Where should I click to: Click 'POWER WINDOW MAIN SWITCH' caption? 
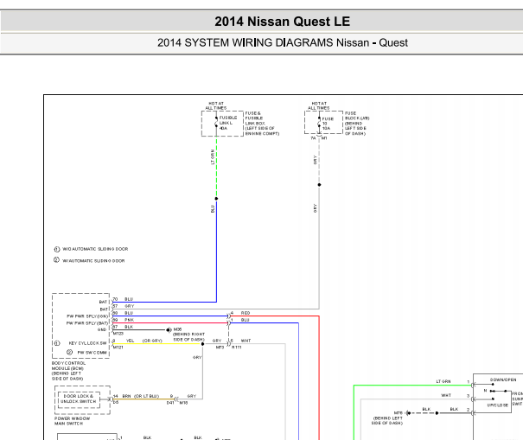(73, 421)
